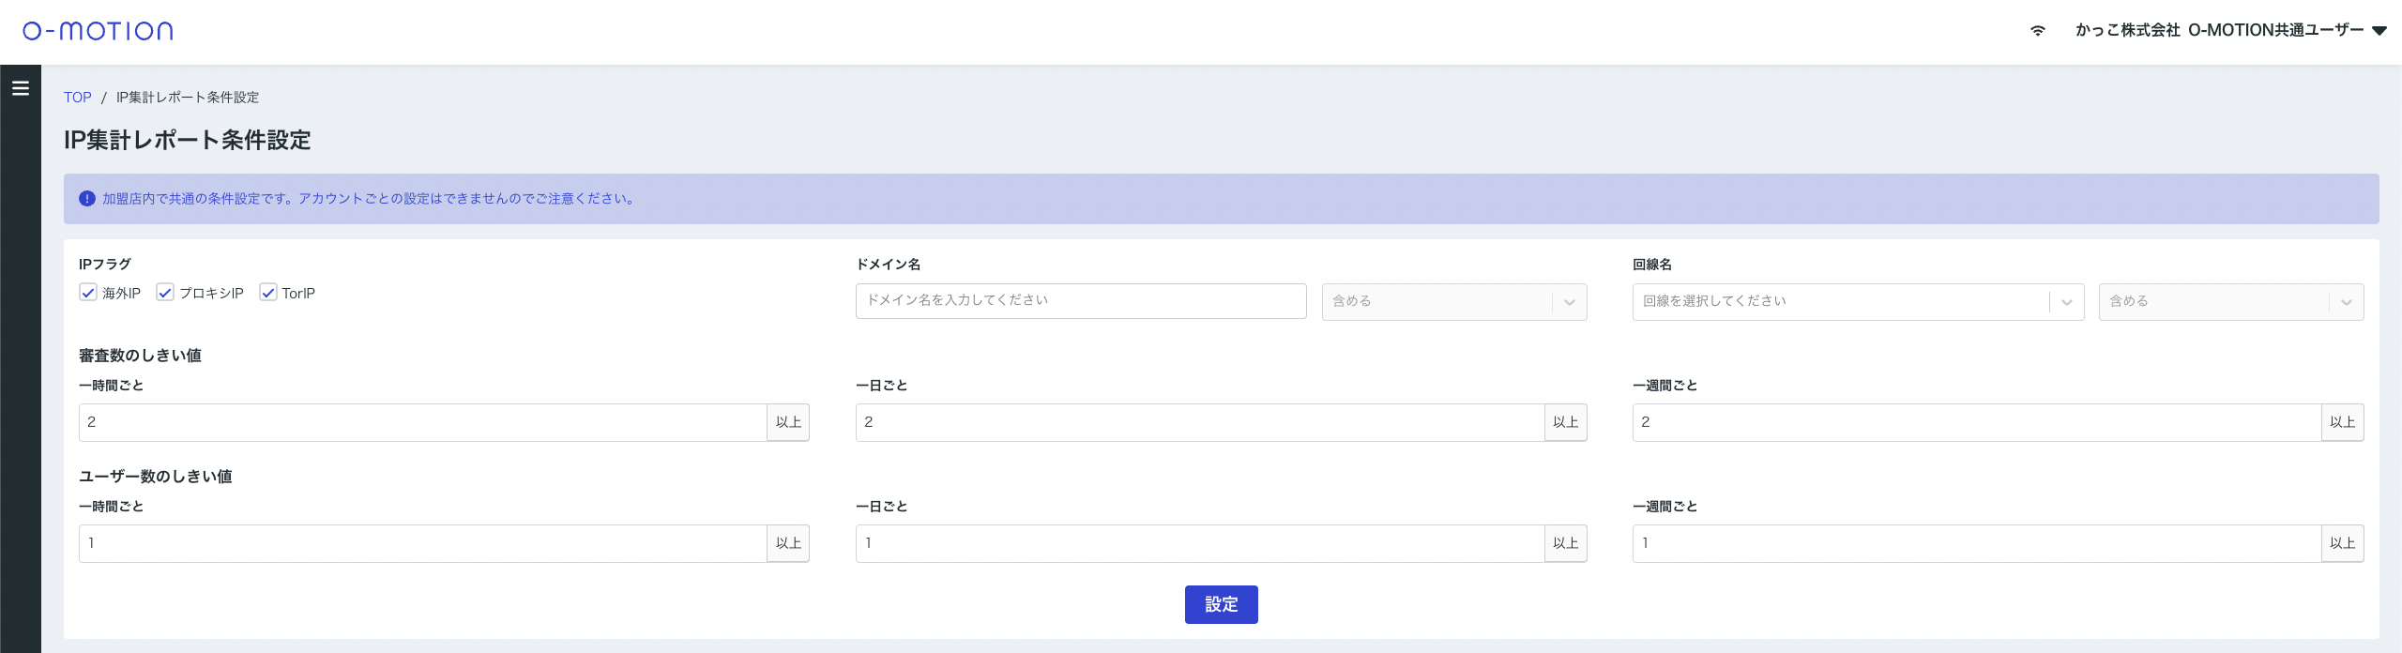The image size is (2402, 653).
Task: Click the weekly 審査数 threshold field
Action: pyautogui.click(x=1976, y=422)
